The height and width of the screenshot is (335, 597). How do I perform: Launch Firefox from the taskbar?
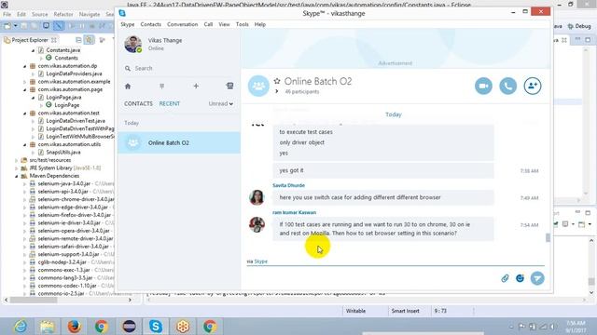click(75, 327)
